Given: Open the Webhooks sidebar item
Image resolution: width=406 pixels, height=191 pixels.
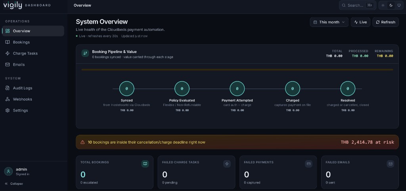Looking at the screenshot, I should click(33, 99).
